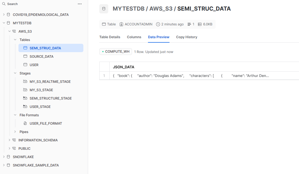Expand the Pipes folder
Screen dimensions: 299x174
pos(15,132)
